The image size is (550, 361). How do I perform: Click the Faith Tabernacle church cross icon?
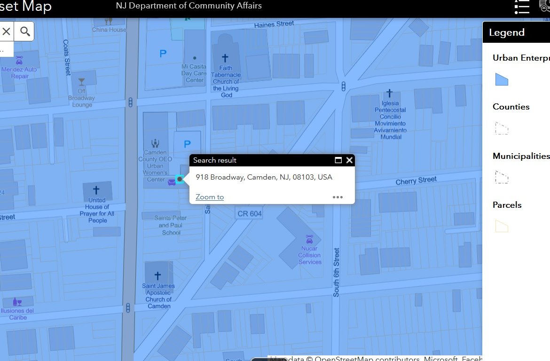tap(225, 58)
